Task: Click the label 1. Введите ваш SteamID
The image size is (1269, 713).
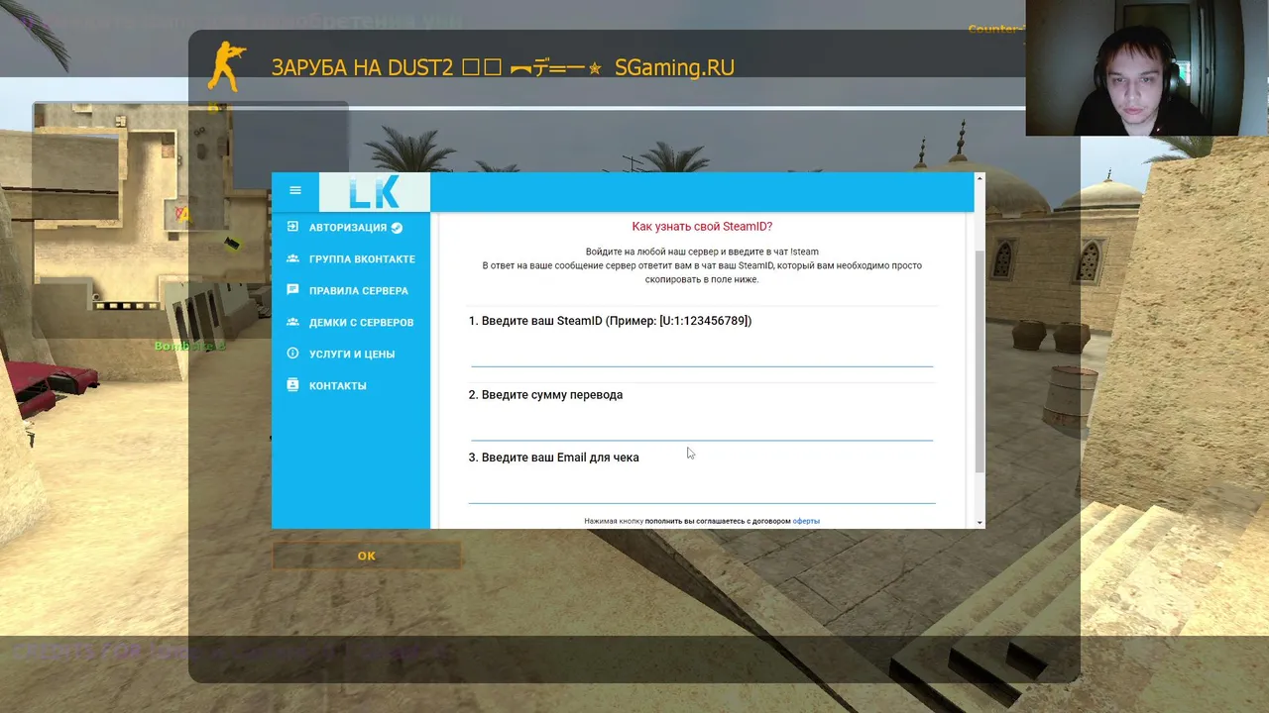Action: tap(610, 321)
